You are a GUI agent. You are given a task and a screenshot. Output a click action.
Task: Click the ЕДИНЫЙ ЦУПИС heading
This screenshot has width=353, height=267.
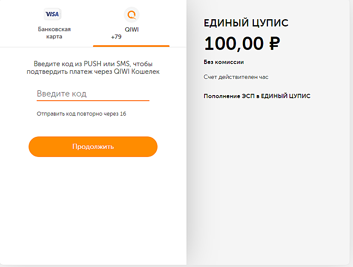pyautogui.click(x=246, y=23)
